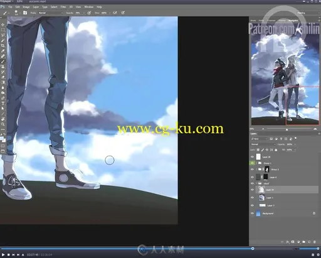Click the delete layer trash icon

(x=315, y=242)
